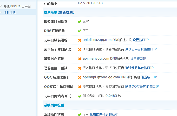Click the 服务器时间检查 row label
The width and height of the screenshot is (177, 116).
tap(56, 21)
